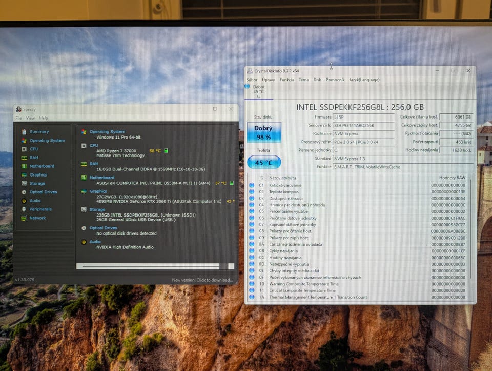The image size is (492, 371).
Task: Click the serial number field
Action: point(363,125)
